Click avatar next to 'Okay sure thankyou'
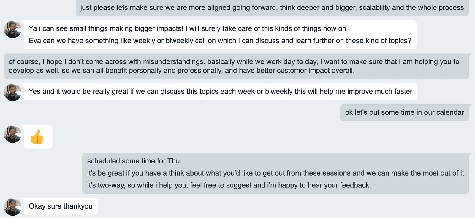This screenshot has height=218, width=475. click(x=12, y=207)
